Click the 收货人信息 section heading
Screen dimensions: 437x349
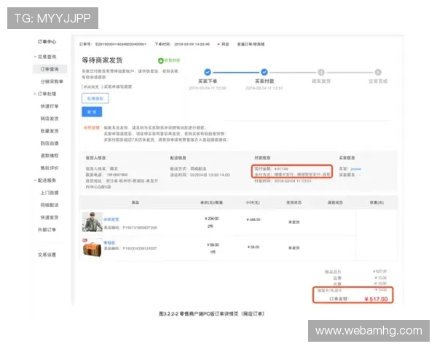click(95, 158)
